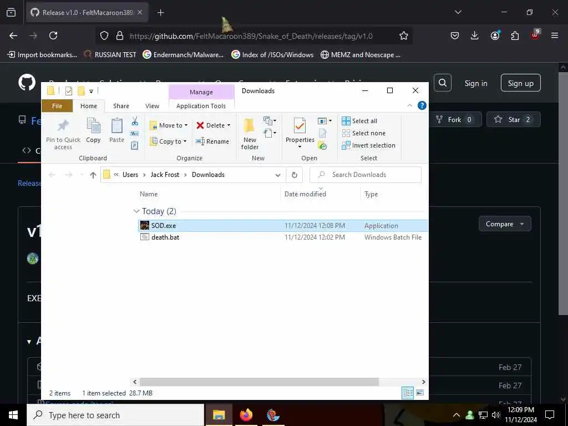Open the address bar history dropdown

click(x=278, y=175)
